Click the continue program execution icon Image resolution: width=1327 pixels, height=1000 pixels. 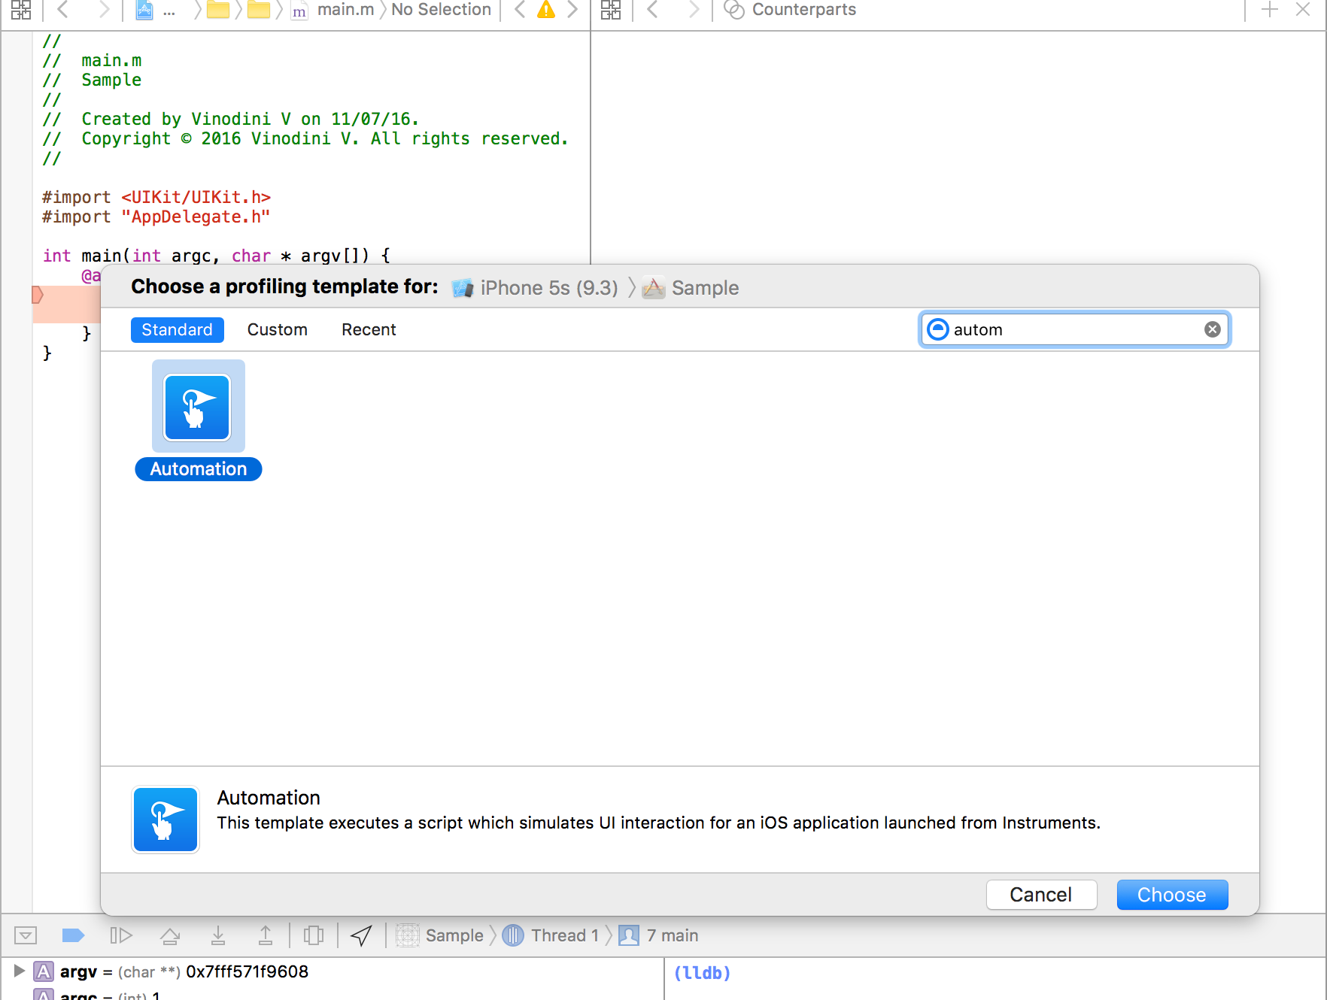(122, 935)
